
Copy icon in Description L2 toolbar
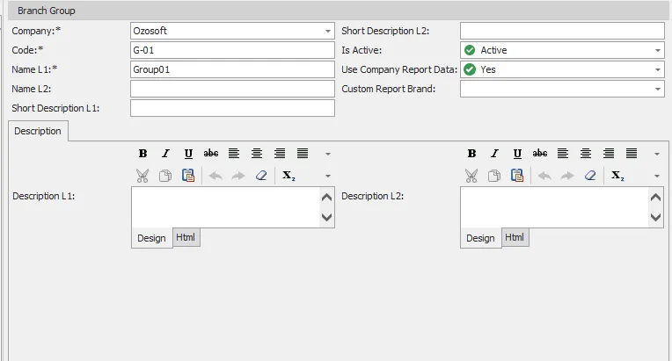click(494, 176)
